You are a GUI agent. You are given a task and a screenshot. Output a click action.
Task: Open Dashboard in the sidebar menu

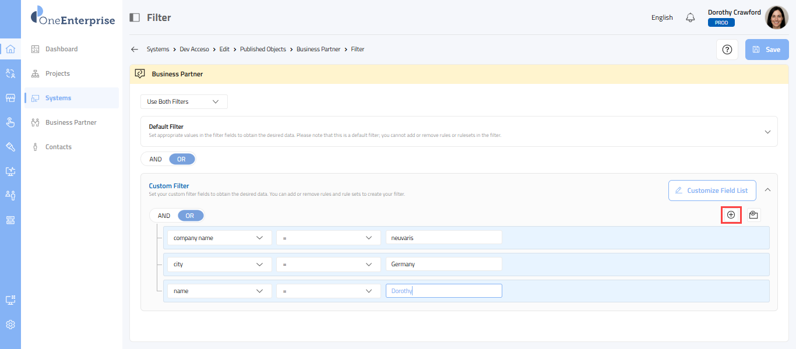tap(61, 49)
